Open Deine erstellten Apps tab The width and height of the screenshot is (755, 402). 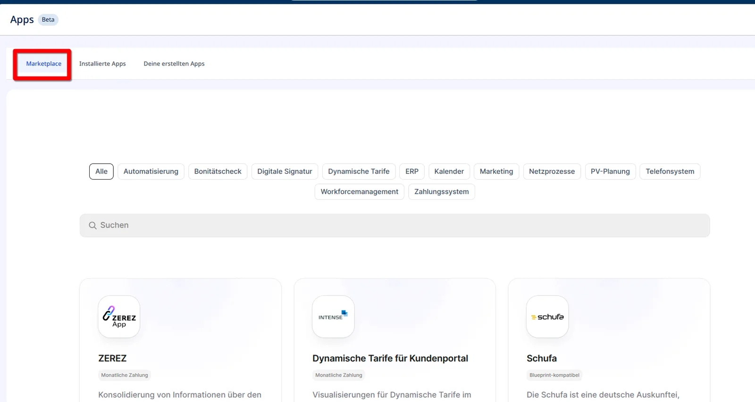tap(174, 64)
